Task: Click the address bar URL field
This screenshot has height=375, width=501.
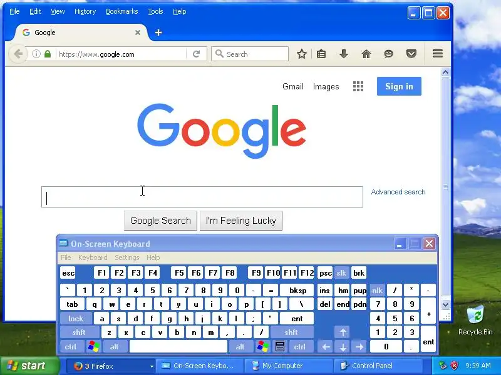Action: pos(121,54)
